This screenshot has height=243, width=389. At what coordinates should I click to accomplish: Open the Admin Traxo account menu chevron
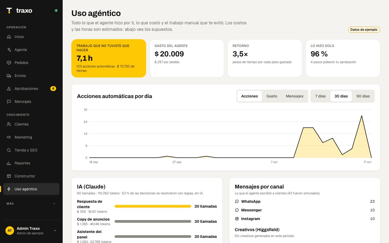[x=55, y=231]
